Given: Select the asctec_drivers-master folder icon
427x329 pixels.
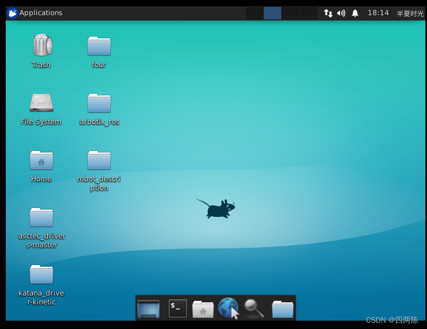Looking at the screenshot, I should click(41, 217).
